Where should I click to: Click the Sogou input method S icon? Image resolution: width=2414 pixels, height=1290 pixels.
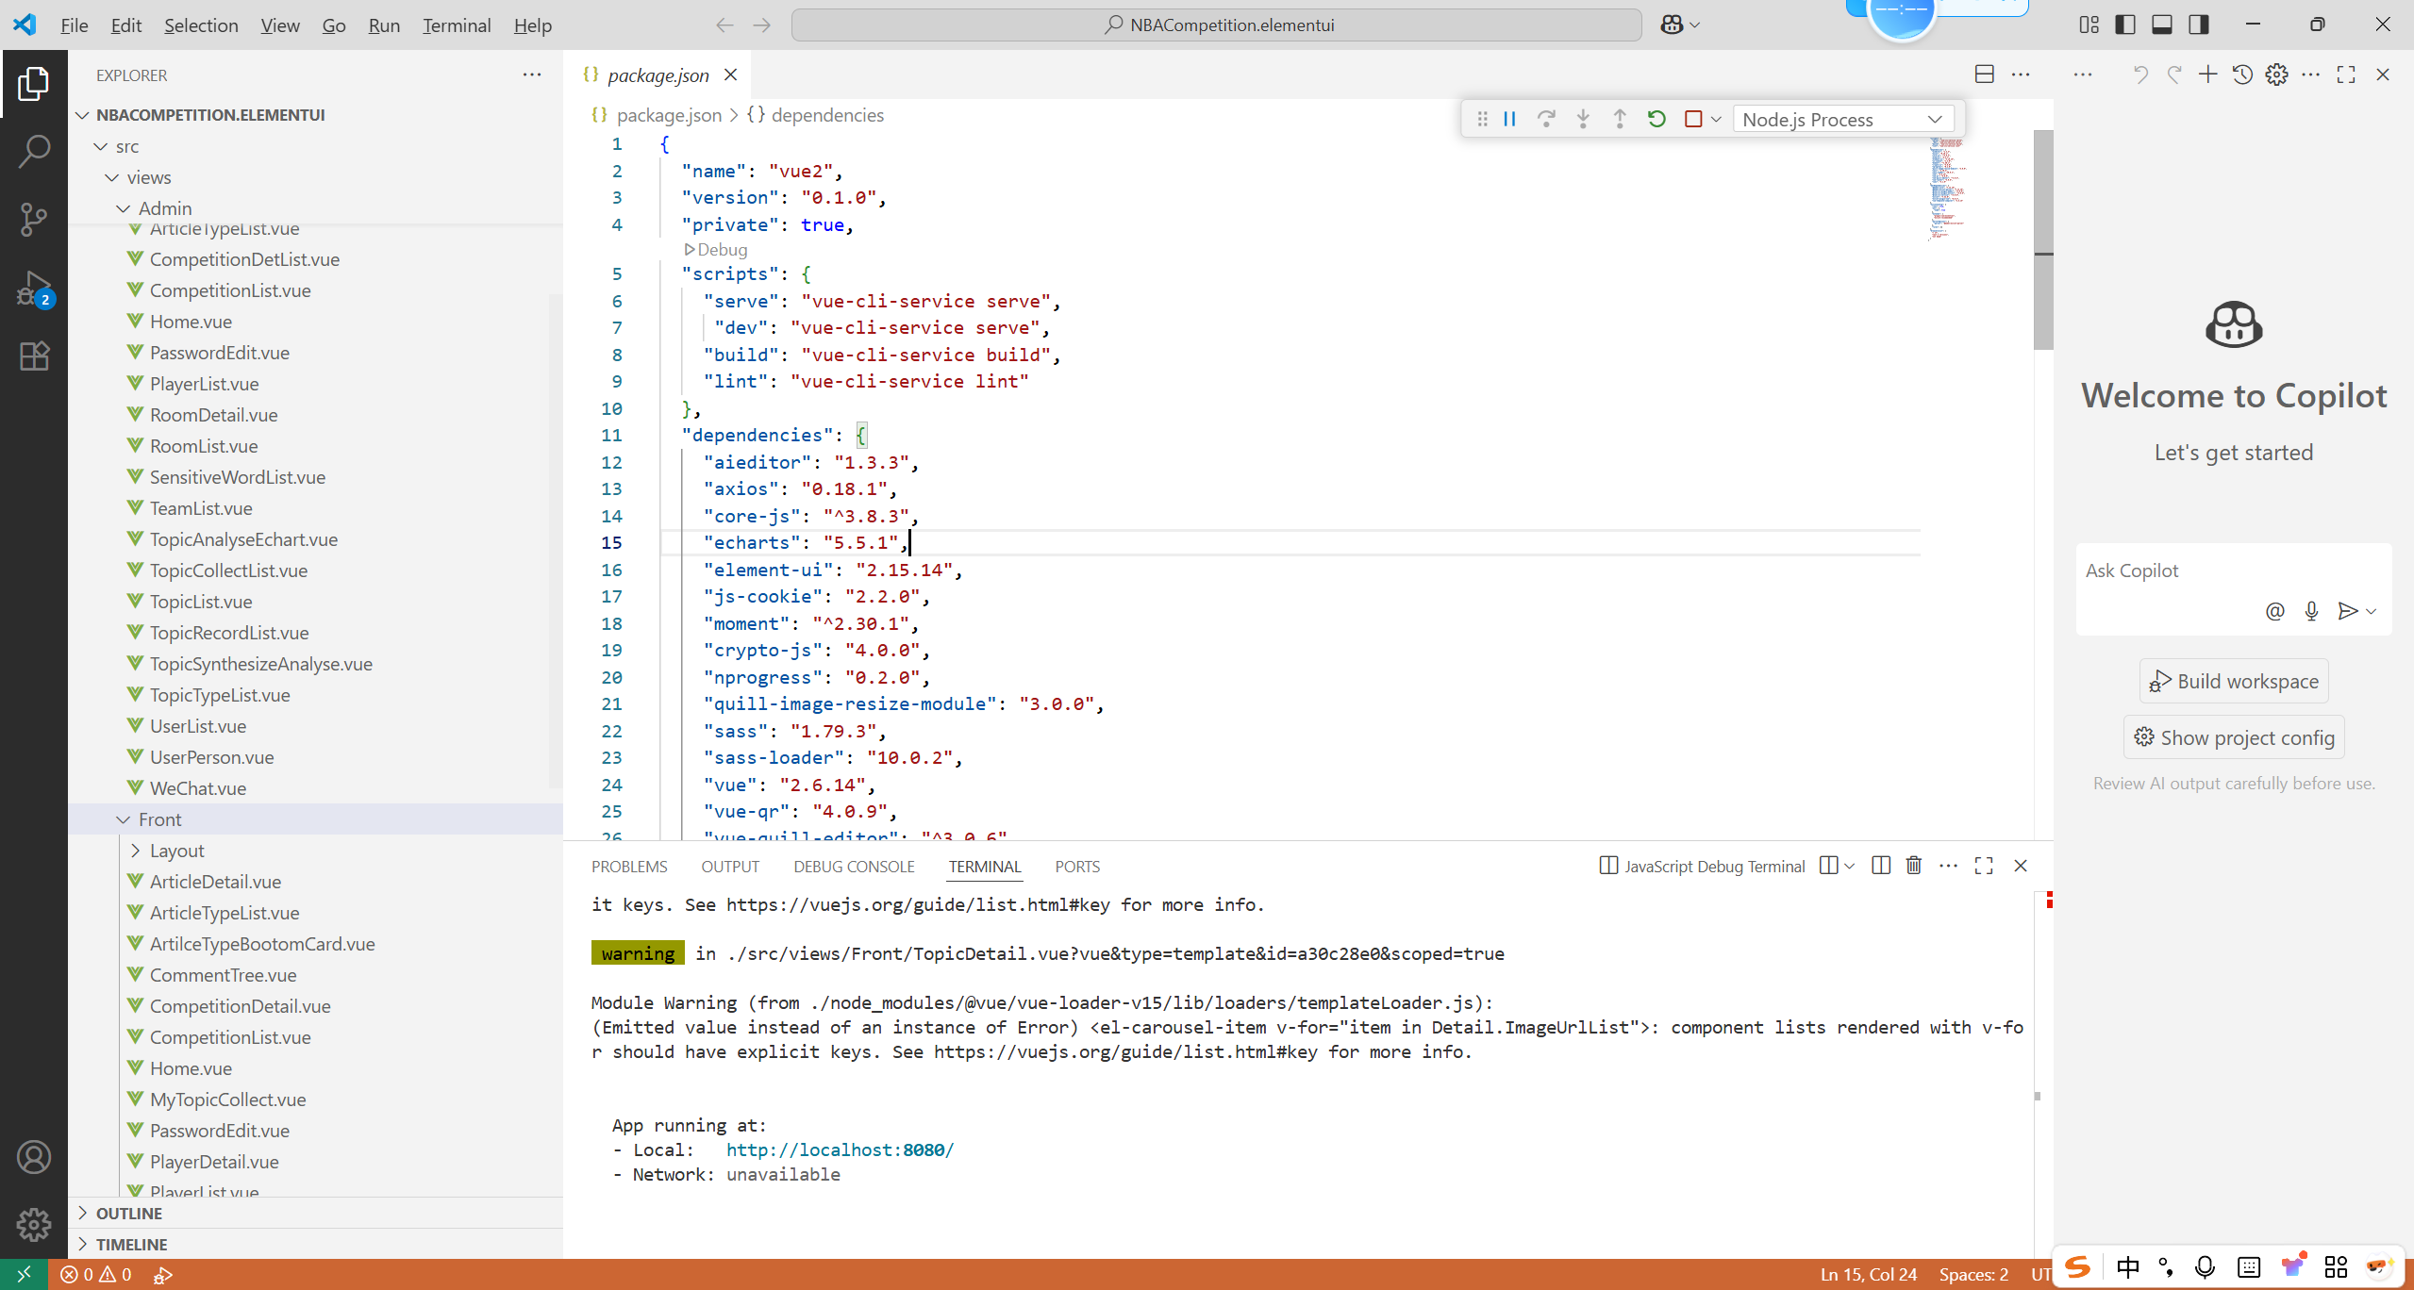pyautogui.click(x=2077, y=1266)
